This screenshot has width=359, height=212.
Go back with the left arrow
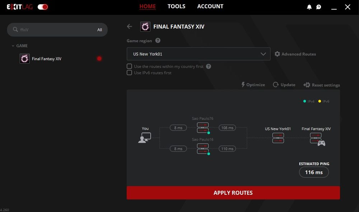point(130,27)
